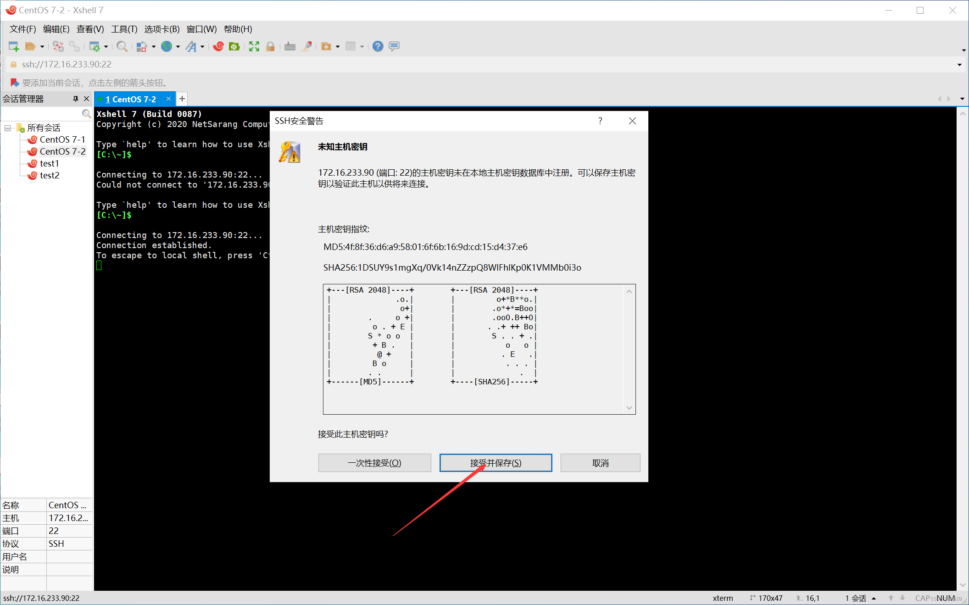Collapse the 所有会话 tree node
The height and width of the screenshot is (605, 969).
pos(8,128)
